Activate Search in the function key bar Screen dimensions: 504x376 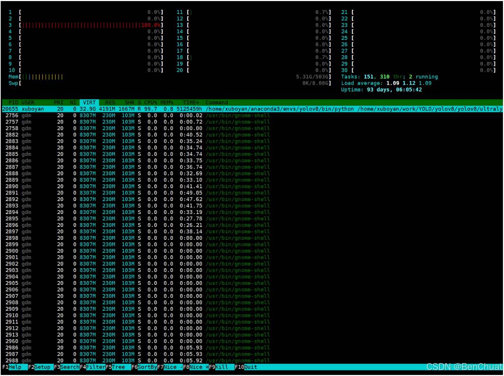(x=66, y=367)
